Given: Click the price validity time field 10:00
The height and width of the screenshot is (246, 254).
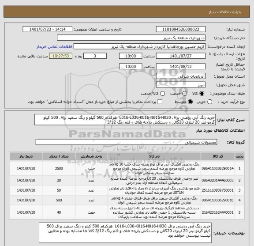Looking at the screenshot, I should pos(131,67).
